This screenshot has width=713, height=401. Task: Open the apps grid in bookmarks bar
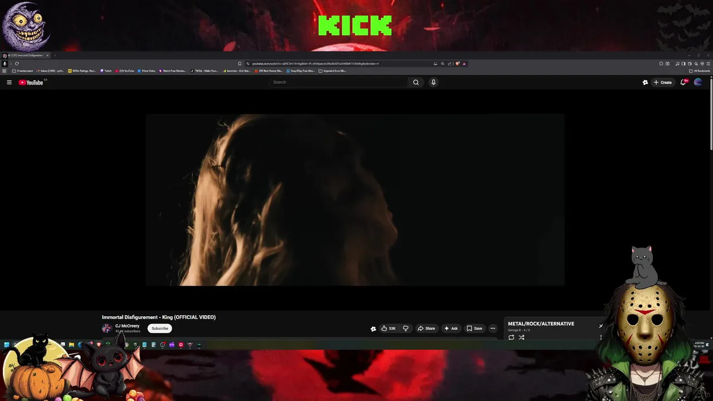(x=4, y=71)
